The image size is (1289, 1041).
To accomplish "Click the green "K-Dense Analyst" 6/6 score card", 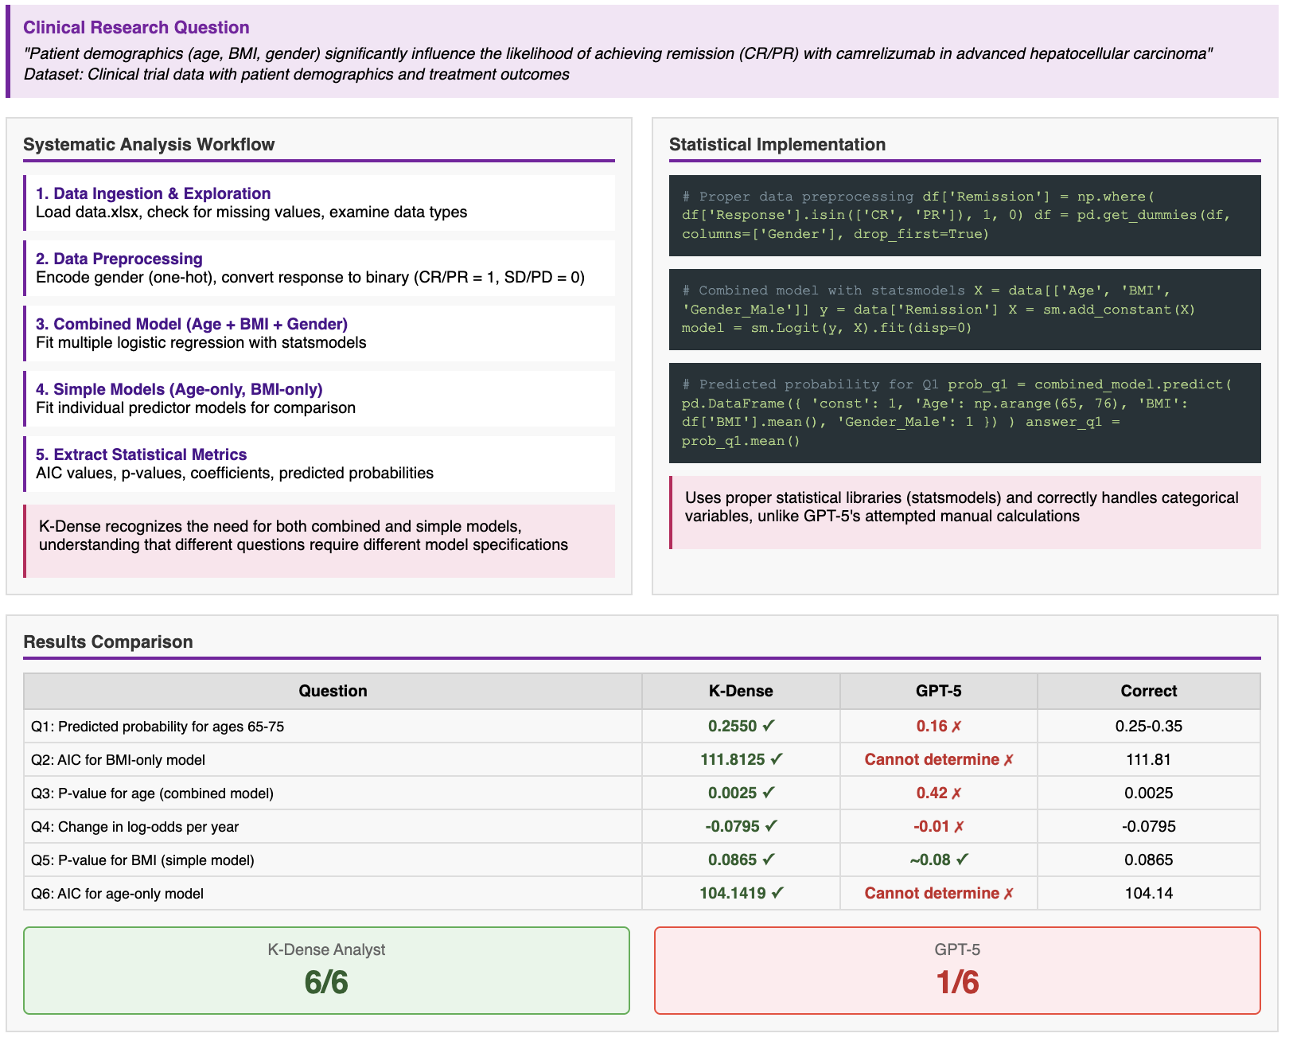I will click(326, 970).
